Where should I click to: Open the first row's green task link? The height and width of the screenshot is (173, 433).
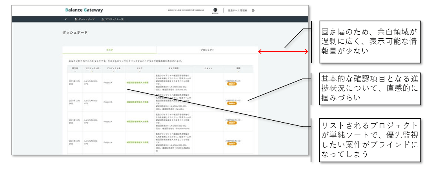(138, 82)
